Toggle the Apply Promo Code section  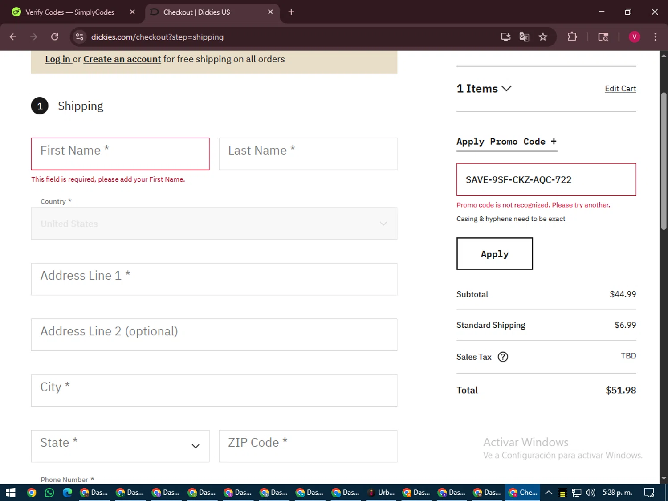(507, 142)
